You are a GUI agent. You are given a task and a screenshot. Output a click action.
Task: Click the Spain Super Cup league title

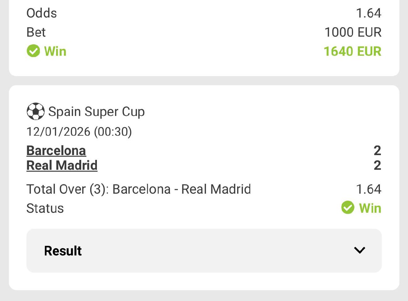[96, 111]
